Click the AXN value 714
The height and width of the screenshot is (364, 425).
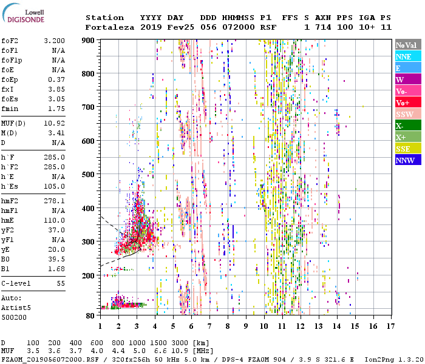coord(323,27)
